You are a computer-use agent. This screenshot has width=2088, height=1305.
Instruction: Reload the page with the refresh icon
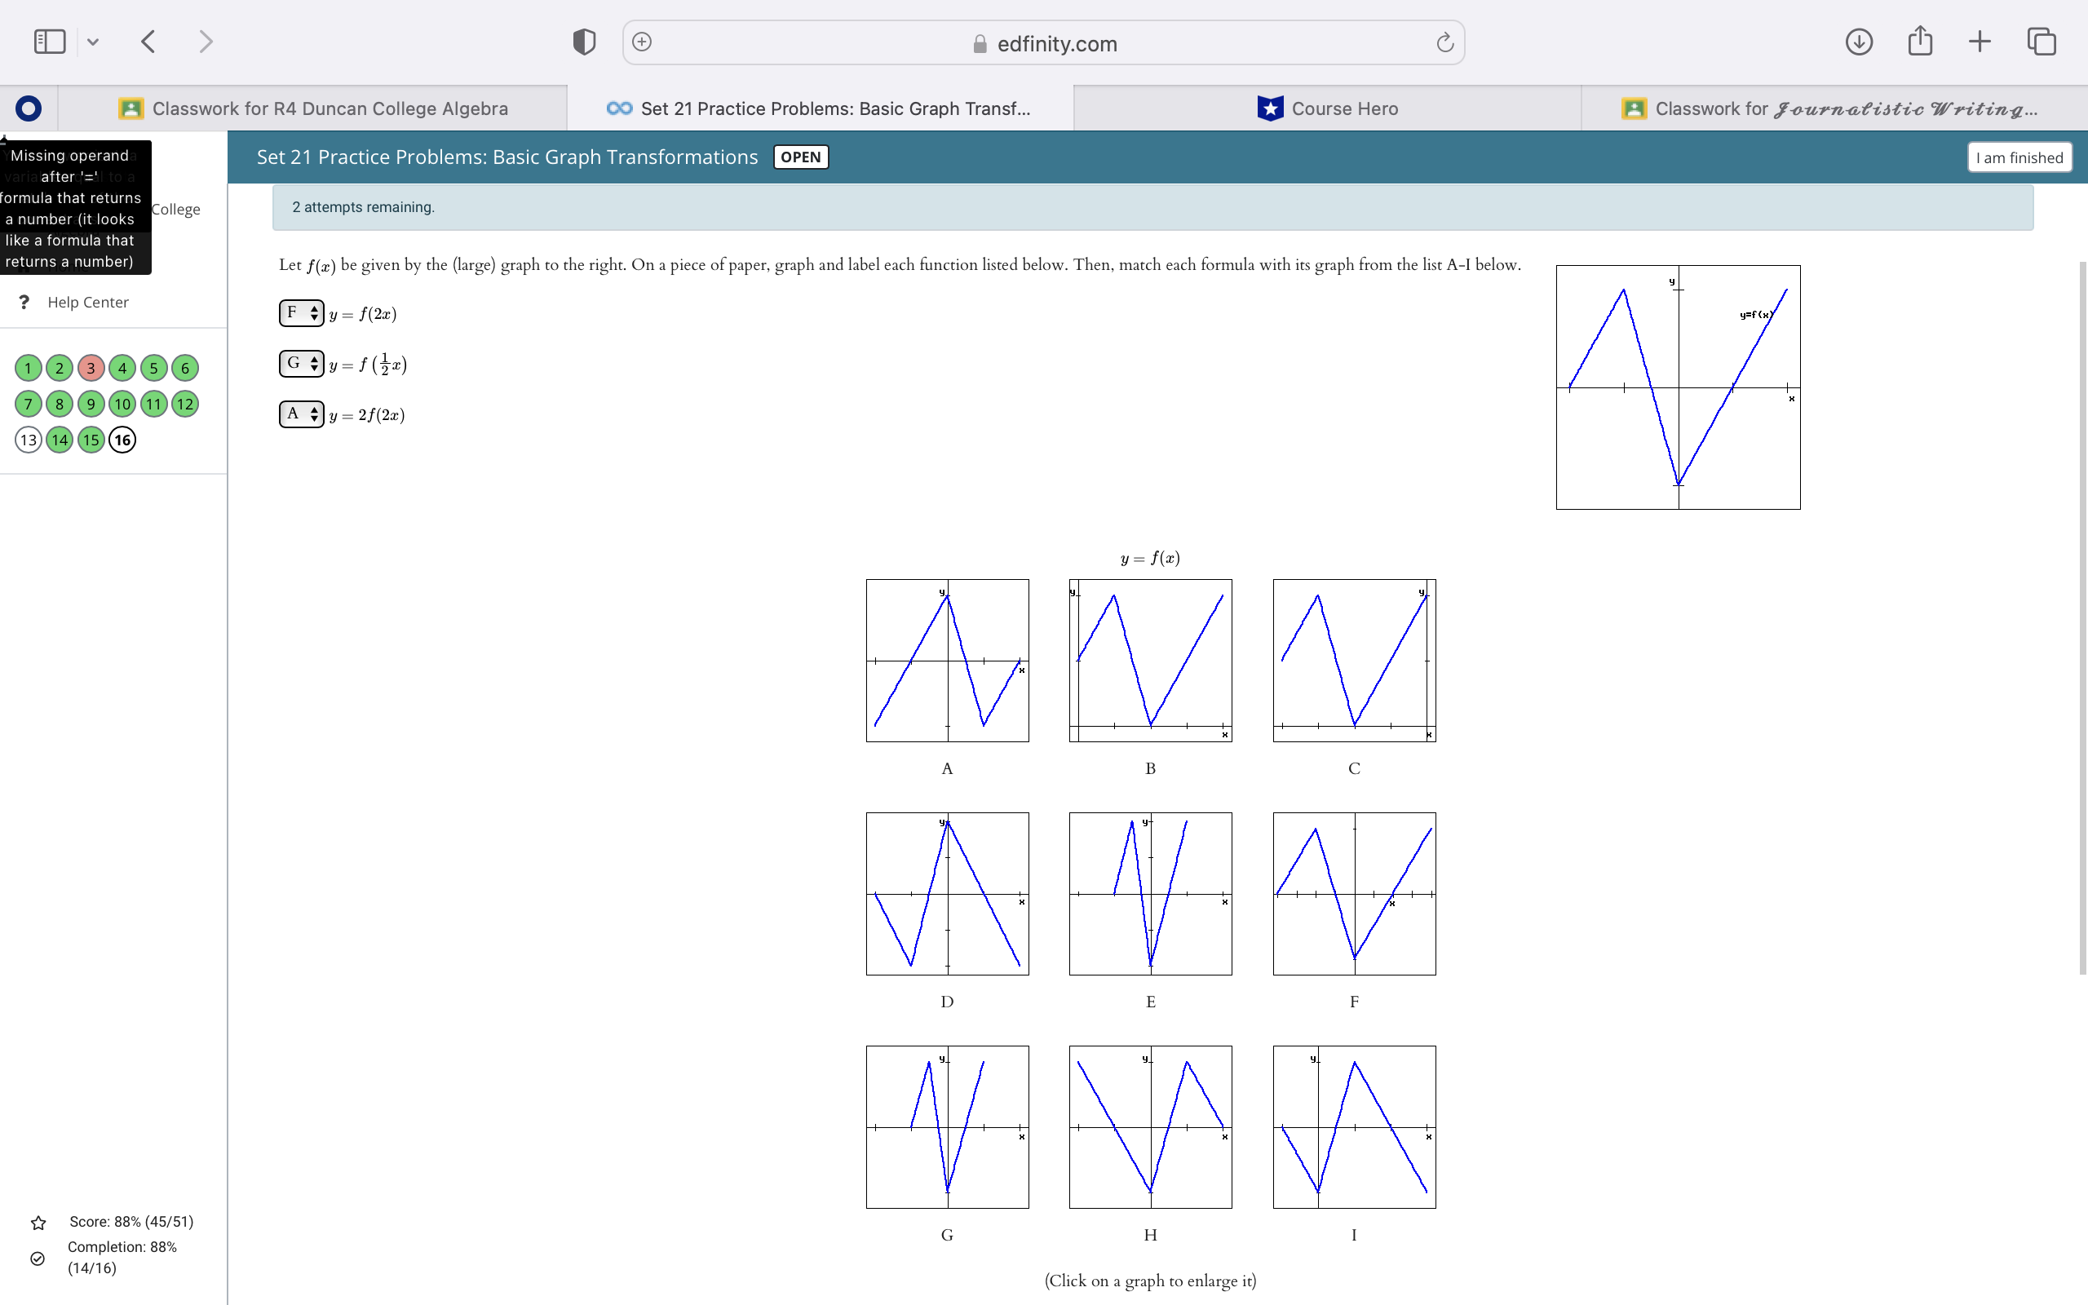pos(1444,42)
